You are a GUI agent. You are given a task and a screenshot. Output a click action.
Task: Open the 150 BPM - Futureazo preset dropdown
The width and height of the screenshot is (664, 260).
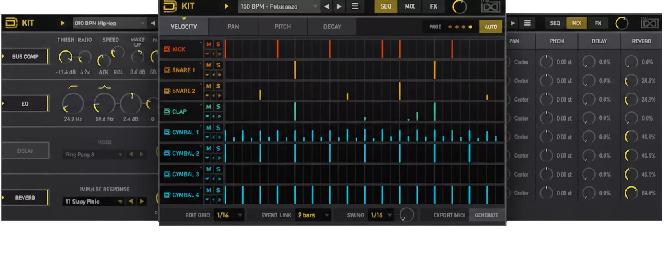point(278,6)
